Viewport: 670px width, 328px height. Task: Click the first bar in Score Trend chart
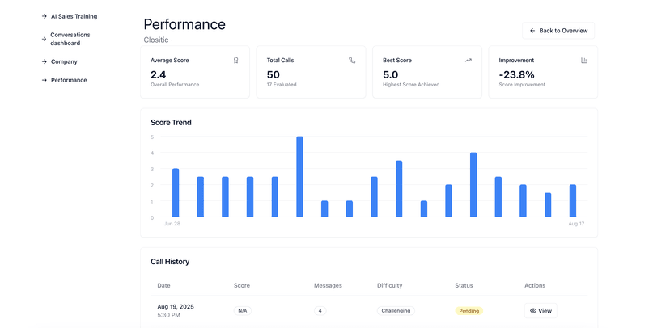(x=176, y=192)
